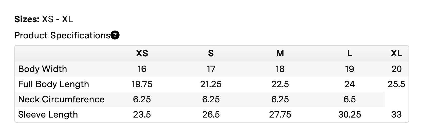Select the 30.25 sleeve length cell

[350, 115]
